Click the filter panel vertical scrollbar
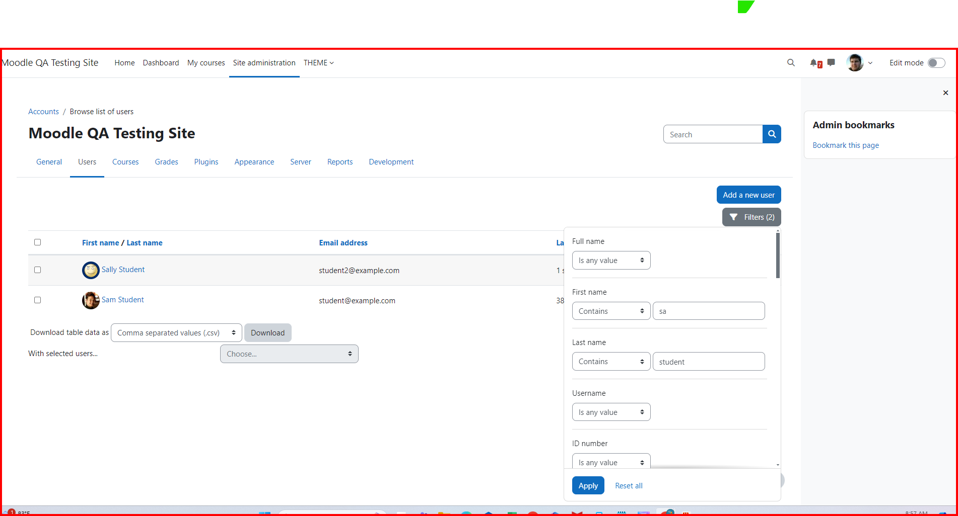This screenshot has width=958, height=516. pos(778,255)
